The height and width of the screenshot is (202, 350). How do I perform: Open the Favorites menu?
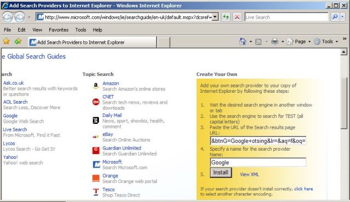[59, 30]
